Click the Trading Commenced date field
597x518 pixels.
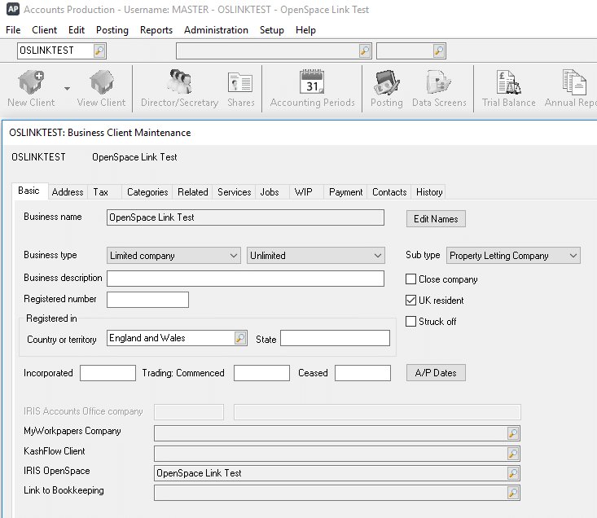tap(261, 373)
